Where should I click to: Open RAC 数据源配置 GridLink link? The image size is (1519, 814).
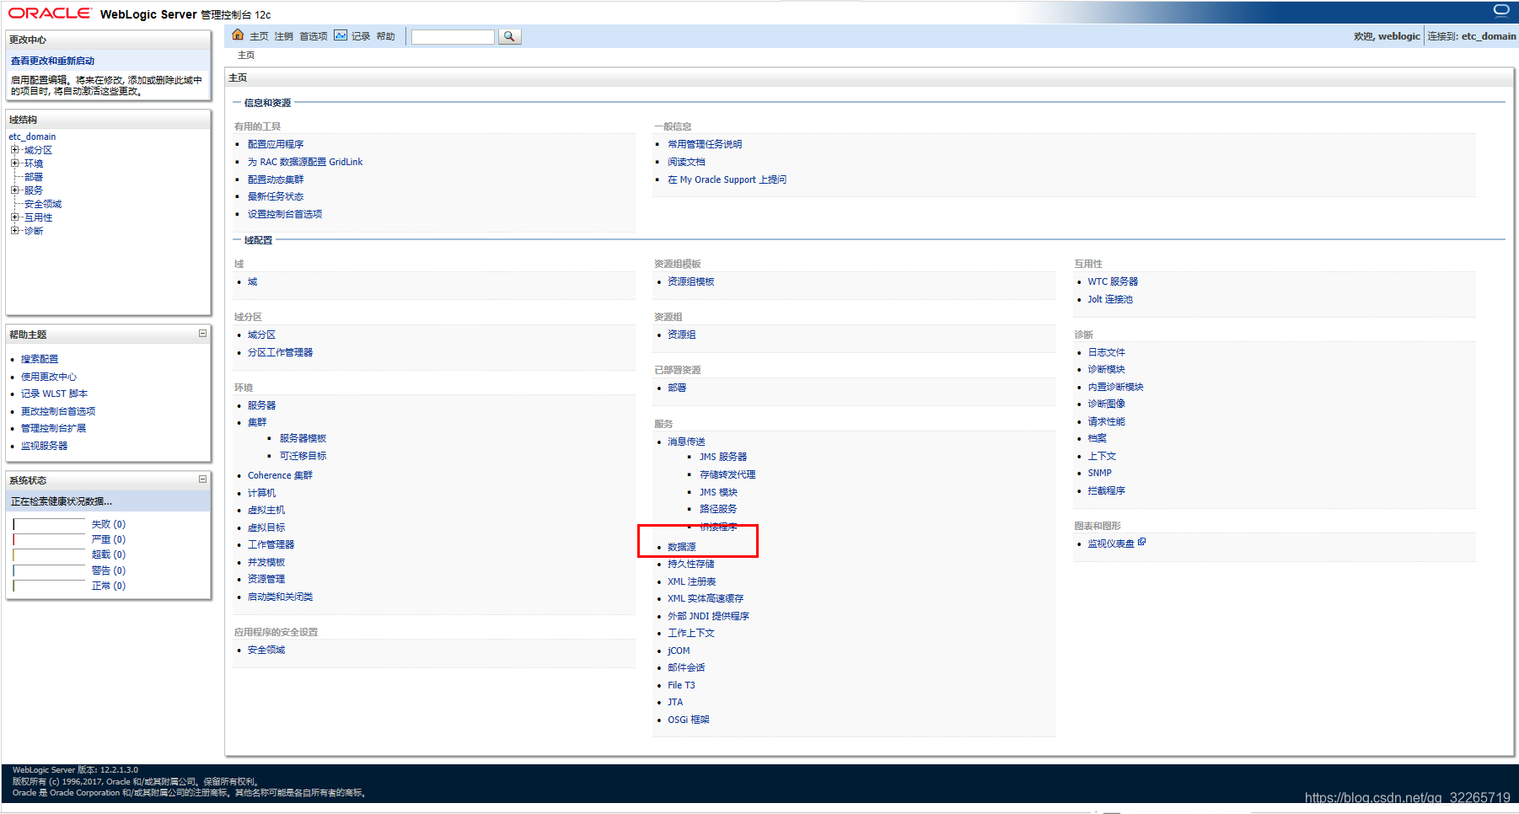point(305,162)
